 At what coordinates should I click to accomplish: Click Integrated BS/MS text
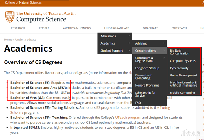pyautogui.click(x=25, y=127)
